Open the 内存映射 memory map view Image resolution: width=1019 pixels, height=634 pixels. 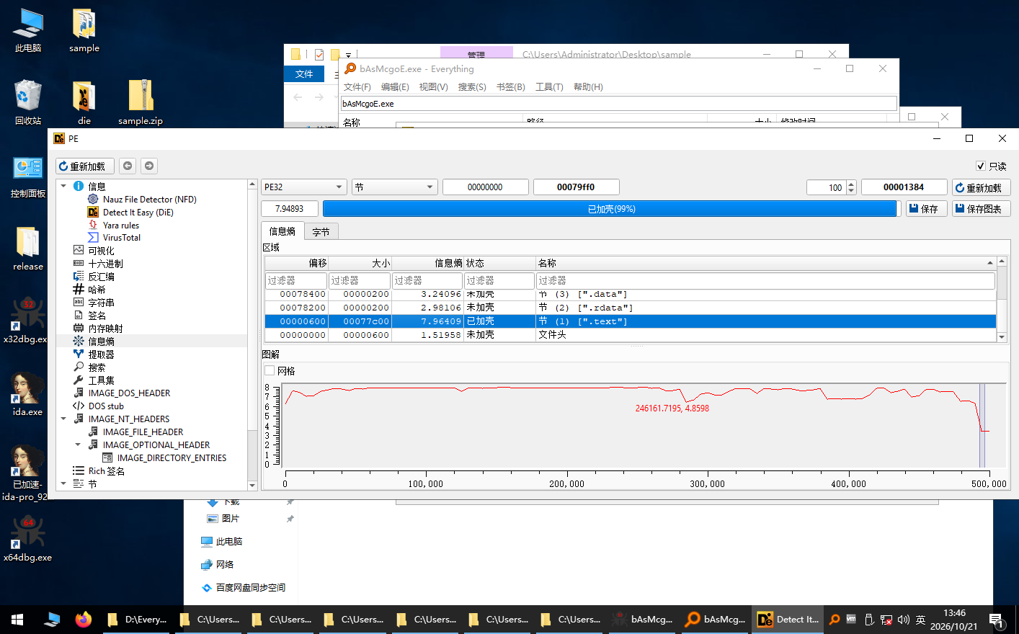click(x=105, y=329)
